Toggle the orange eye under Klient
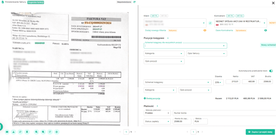Image resolution: width=276 pixels, height=136 pixels. tap(205, 30)
